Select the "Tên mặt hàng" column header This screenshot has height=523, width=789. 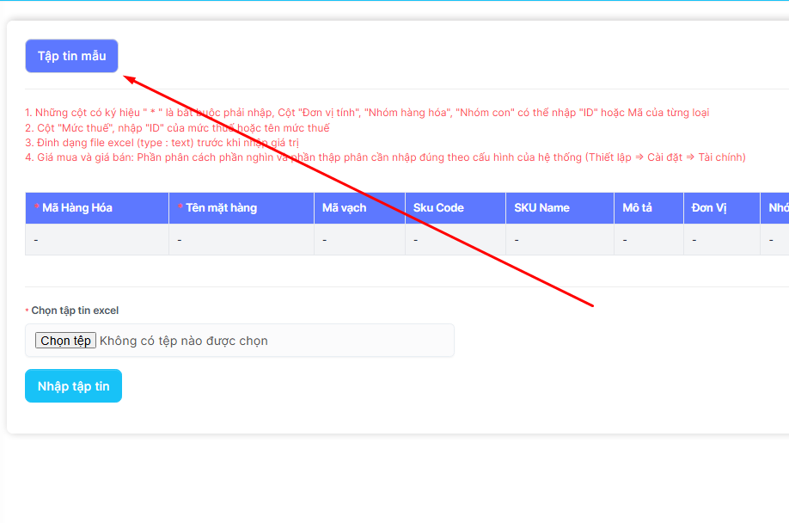click(221, 207)
